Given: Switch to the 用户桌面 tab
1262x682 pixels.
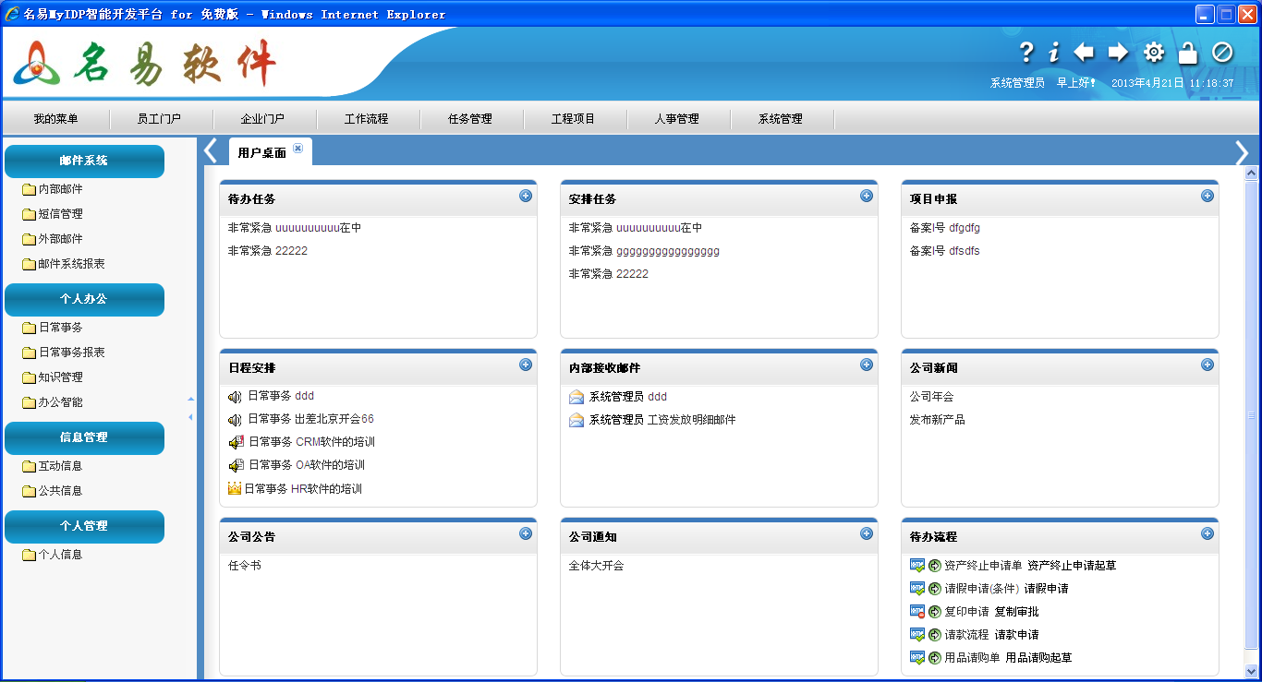Looking at the screenshot, I should coord(261,151).
